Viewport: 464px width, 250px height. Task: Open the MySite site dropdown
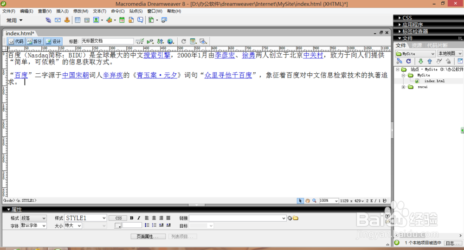415,53
